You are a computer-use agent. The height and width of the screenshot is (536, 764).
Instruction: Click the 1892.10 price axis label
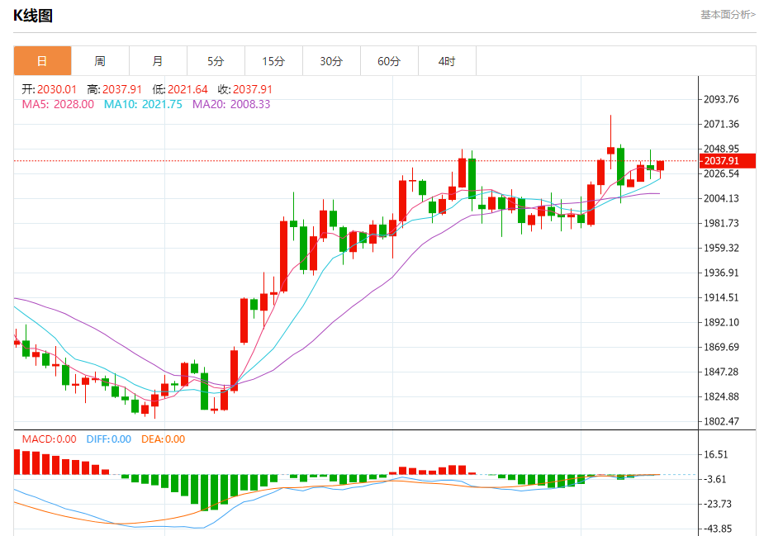[722, 322]
